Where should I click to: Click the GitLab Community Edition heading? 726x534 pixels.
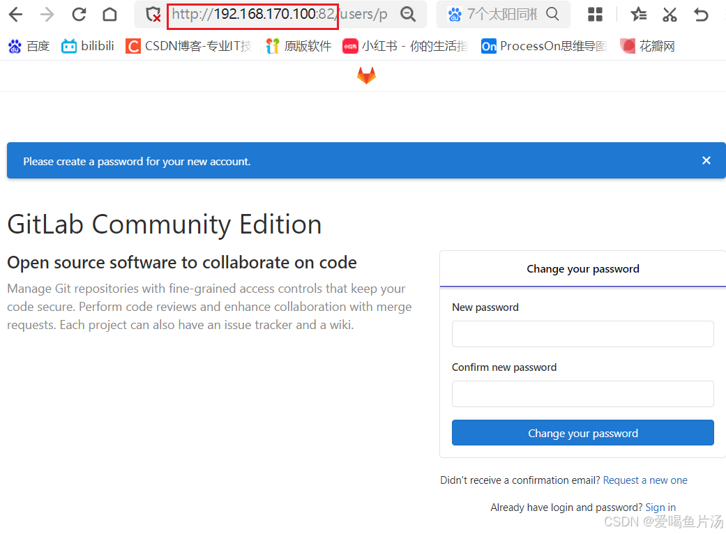point(165,225)
